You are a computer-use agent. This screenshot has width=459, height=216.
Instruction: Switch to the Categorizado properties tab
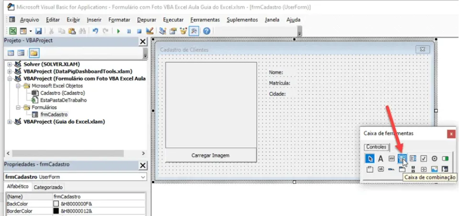48,187
